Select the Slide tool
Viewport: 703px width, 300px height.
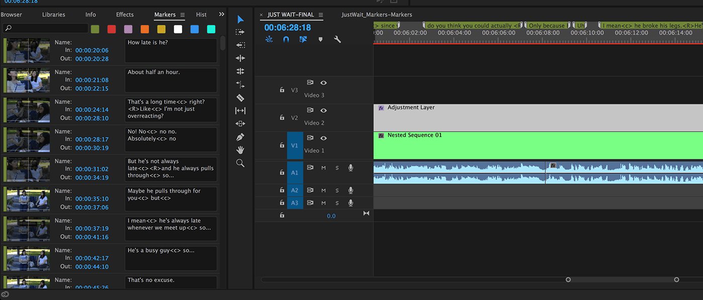point(240,124)
